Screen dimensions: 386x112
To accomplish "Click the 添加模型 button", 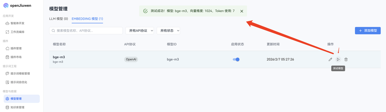I will 368,31.
